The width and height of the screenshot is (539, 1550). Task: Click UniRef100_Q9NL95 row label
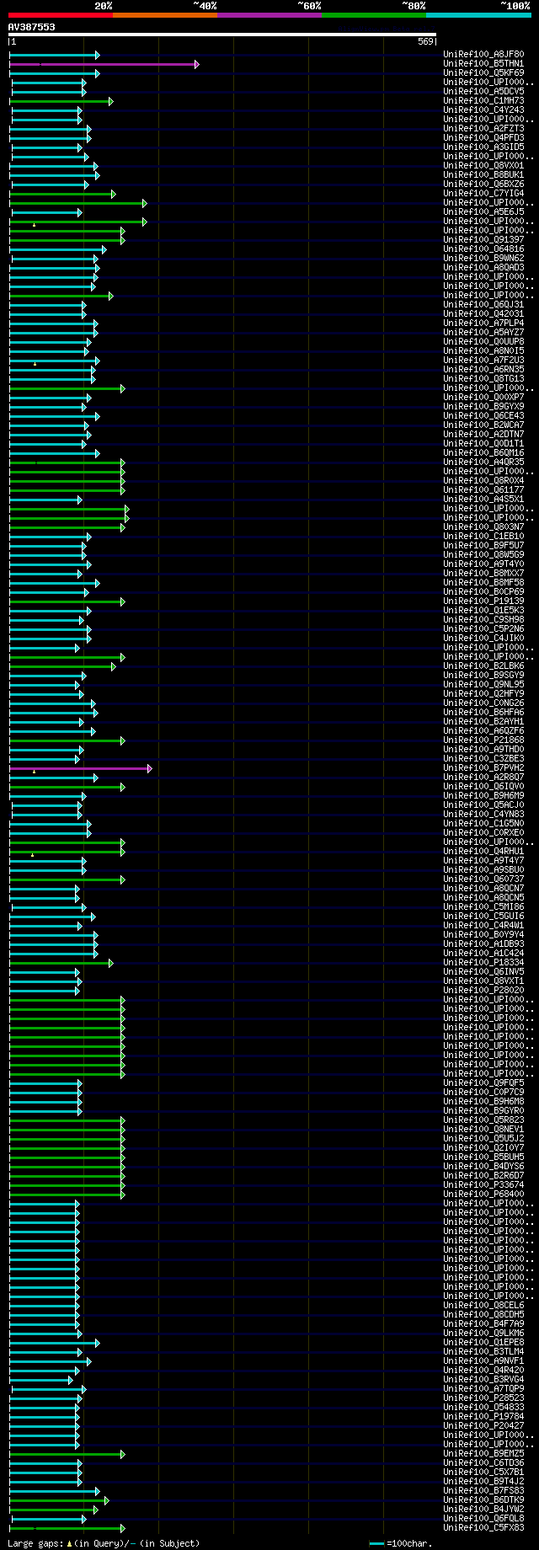click(x=483, y=685)
